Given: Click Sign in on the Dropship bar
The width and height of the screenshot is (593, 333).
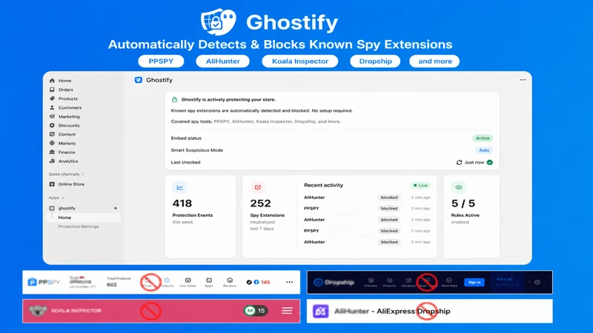Looking at the screenshot, I should 474,282.
